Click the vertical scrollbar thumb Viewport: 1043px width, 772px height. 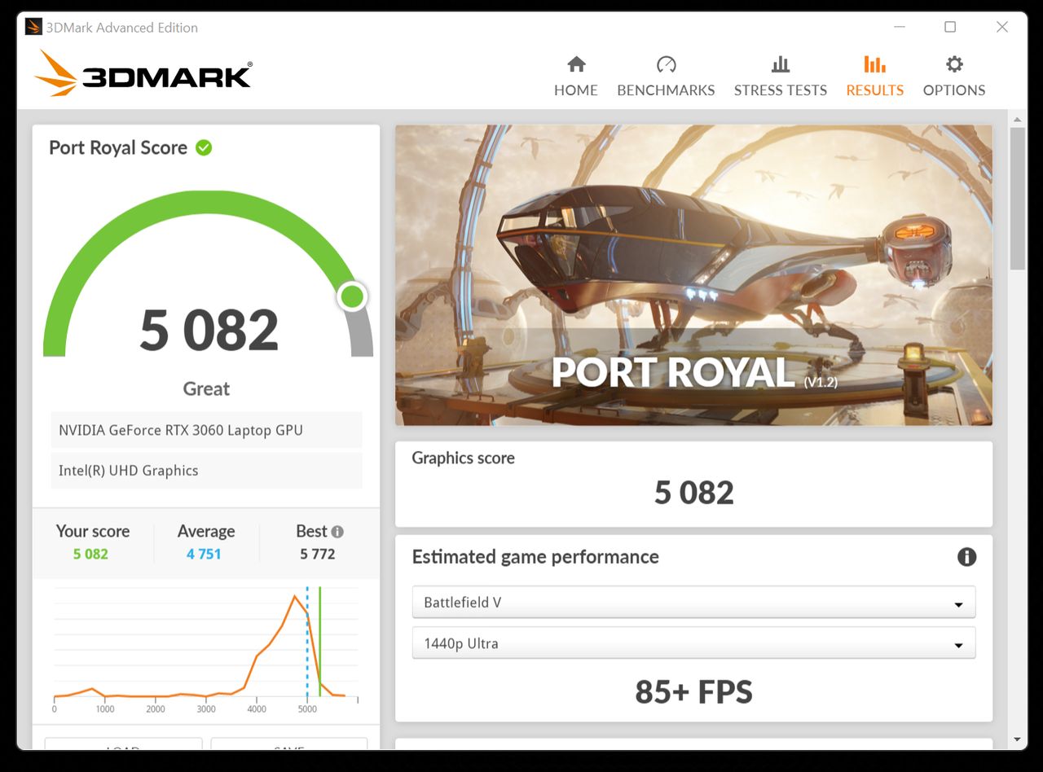pyautogui.click(x=1017, y=199)
